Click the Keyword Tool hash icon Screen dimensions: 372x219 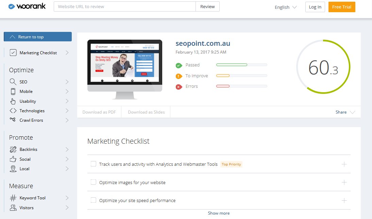13,198
